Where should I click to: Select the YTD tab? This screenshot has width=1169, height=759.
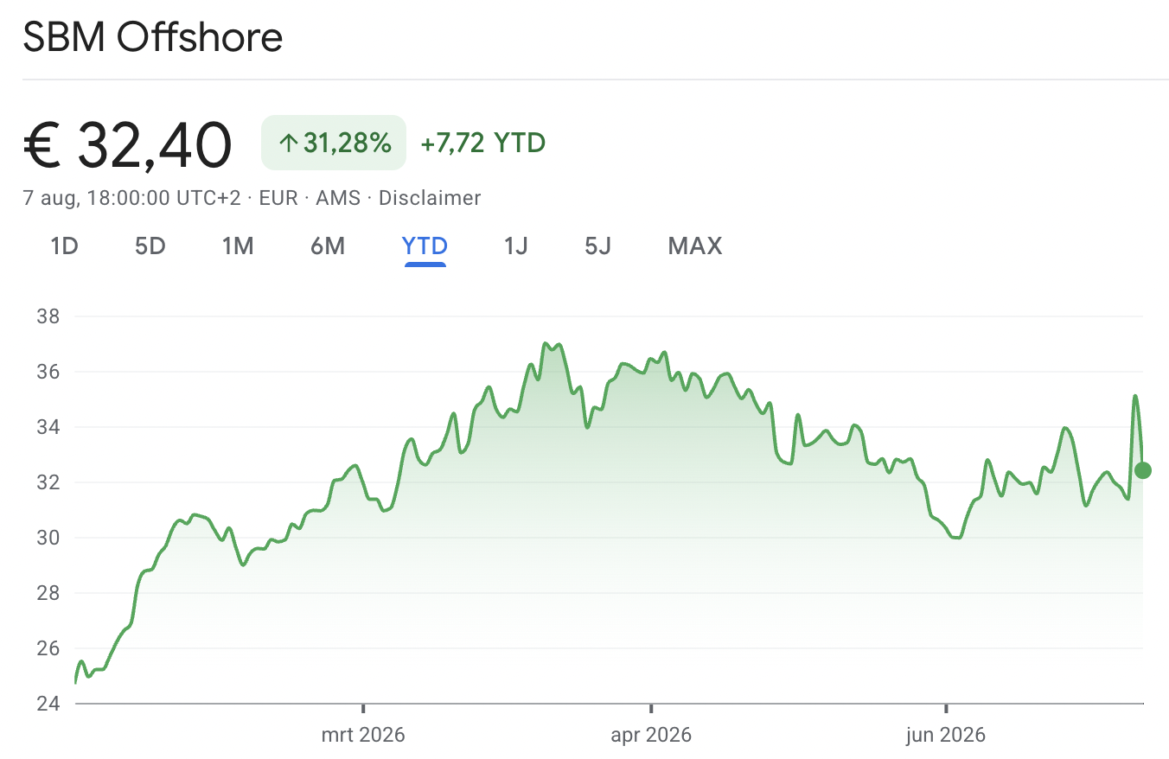tap(425, 246)
